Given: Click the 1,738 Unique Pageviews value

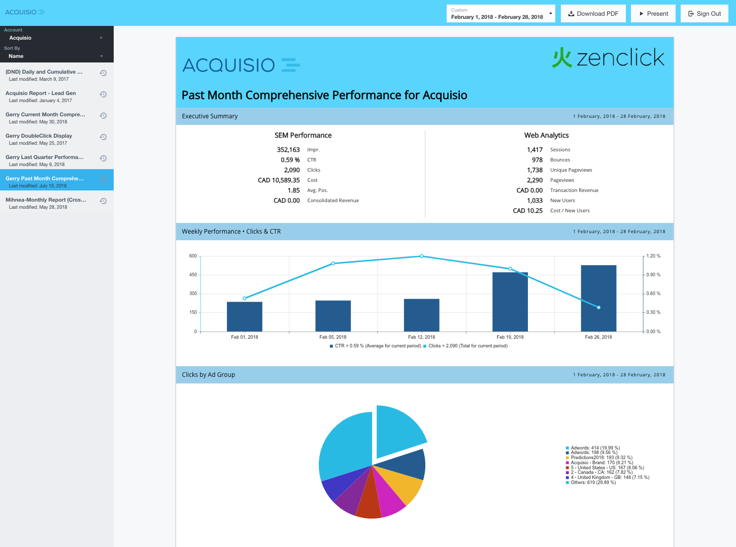Looking at the screenshot, I should (x=535, y=170).
